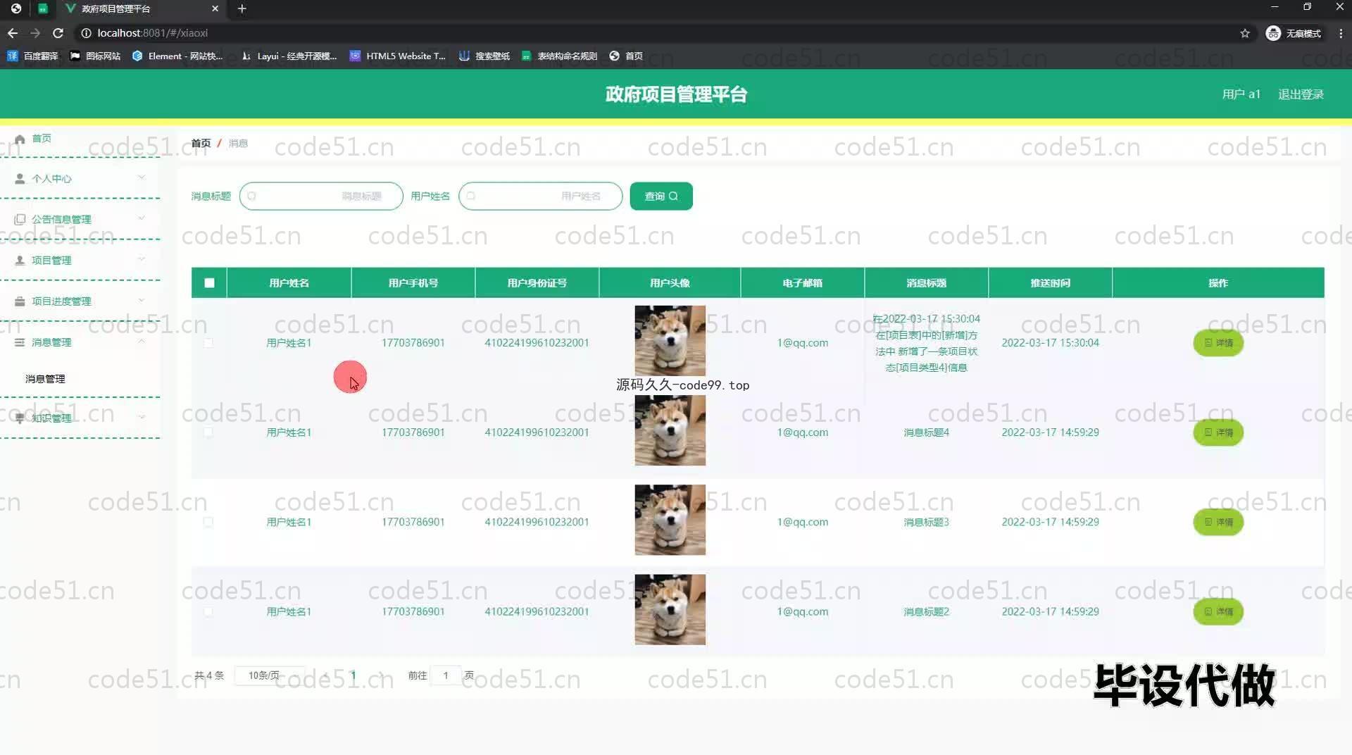Expand the 知识管理 sidebar menu

pos(80,418)
